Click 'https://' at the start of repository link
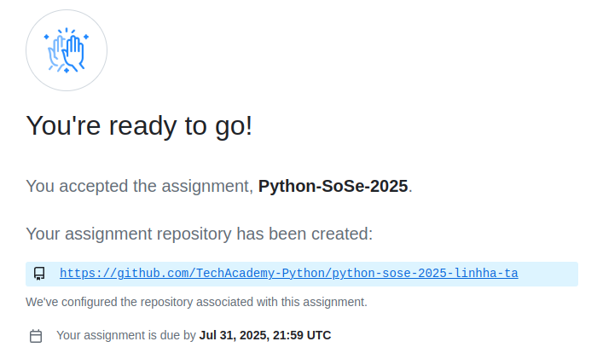This screenshot has height=353, width=597. (87, 274)
